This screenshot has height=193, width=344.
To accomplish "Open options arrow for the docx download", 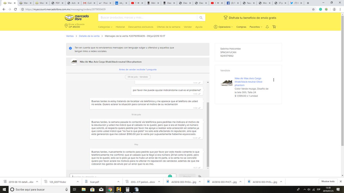I will coord(159,182).
